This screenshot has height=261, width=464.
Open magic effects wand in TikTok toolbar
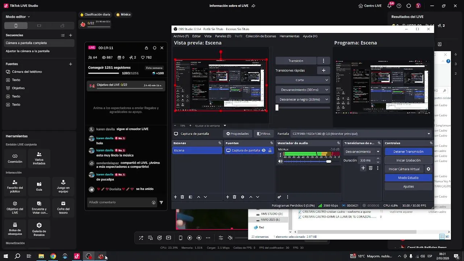pyautogui.click(x=141, y=238)
